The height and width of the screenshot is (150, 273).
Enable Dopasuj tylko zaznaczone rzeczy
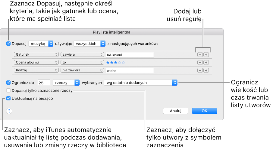tap(8, 90)
